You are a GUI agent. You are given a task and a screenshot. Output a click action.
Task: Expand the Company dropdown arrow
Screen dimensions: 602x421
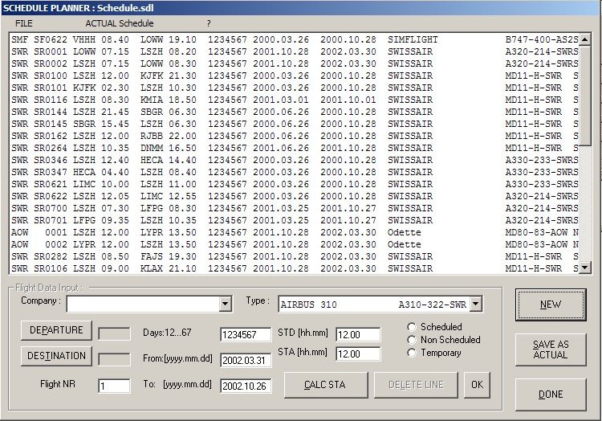click(x=226, y=305)
